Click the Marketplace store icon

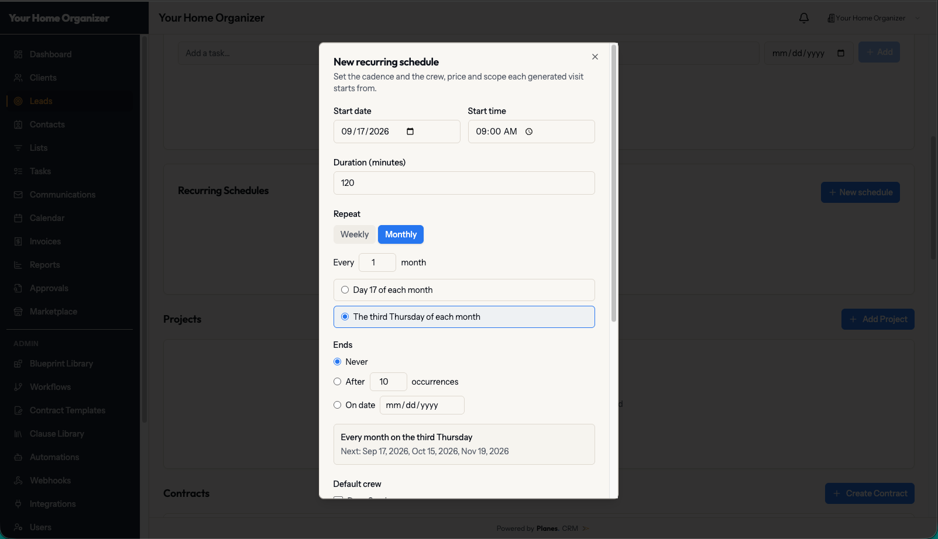(18, 312)
